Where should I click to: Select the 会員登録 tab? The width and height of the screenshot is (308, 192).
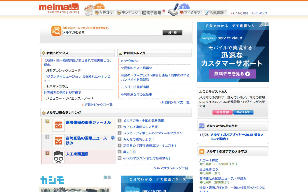[215, 13]
